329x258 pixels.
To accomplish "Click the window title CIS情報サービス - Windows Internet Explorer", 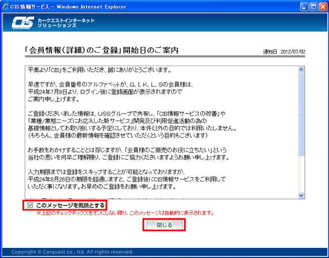I will [68, 7].
